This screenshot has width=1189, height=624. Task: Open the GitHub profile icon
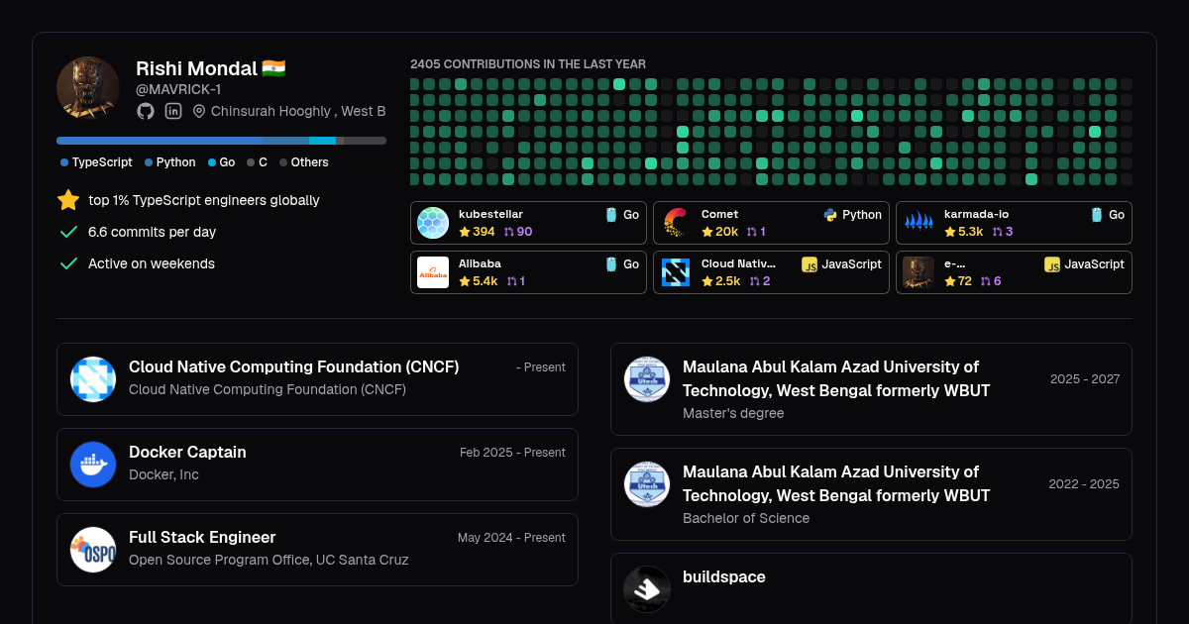(x=146, y=111)
